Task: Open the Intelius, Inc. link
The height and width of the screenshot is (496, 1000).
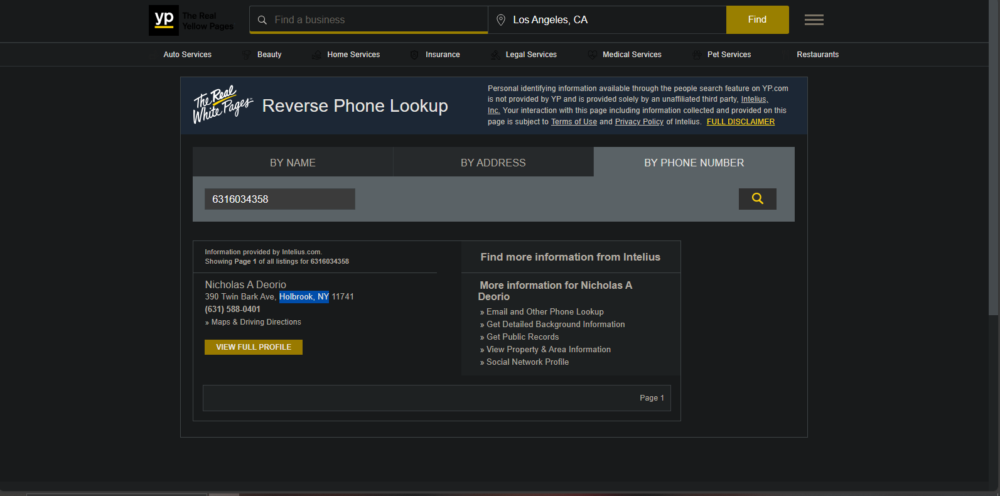Action: click(x=754, y=99)
